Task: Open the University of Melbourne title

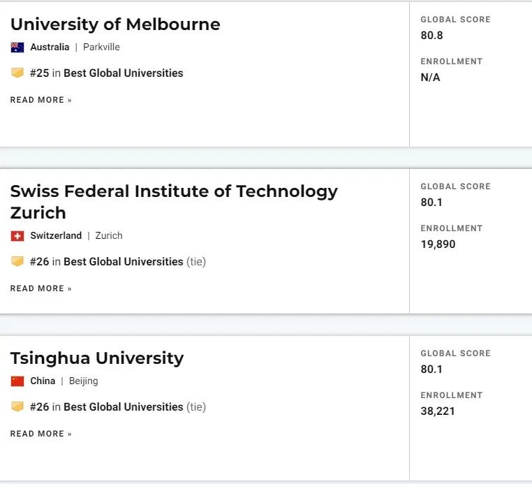Action: click(115, 24)
